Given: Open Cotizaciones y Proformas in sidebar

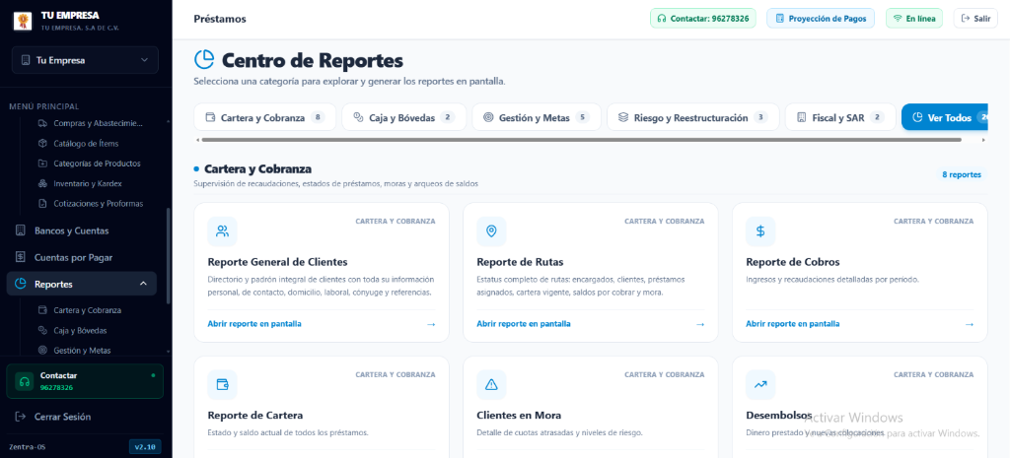Looking at the screenshot, I should click(99, 203).
